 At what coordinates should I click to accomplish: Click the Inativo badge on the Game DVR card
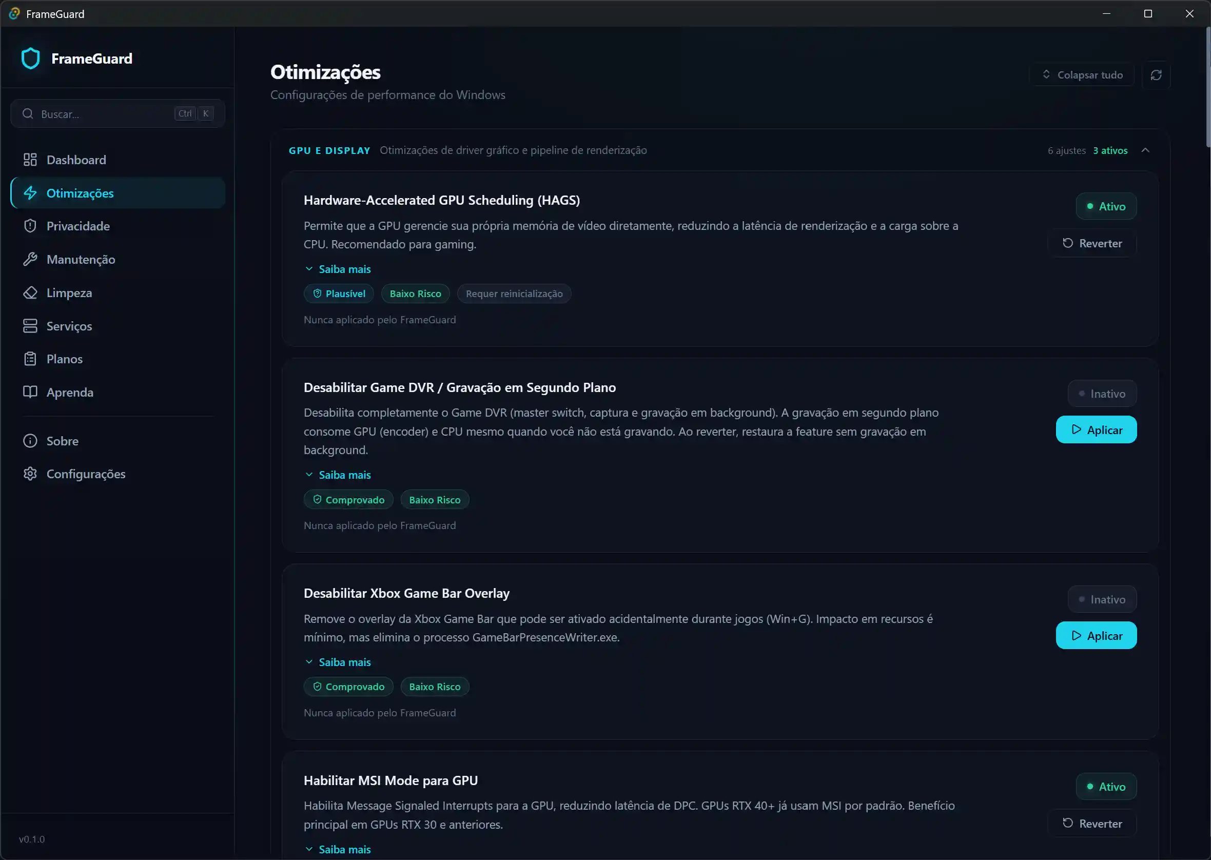coord(1102,394)
